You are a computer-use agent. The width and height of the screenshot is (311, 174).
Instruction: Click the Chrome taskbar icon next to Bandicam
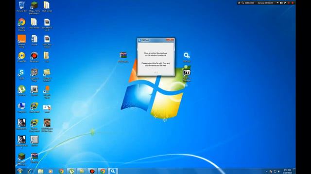tap(103, 171)
